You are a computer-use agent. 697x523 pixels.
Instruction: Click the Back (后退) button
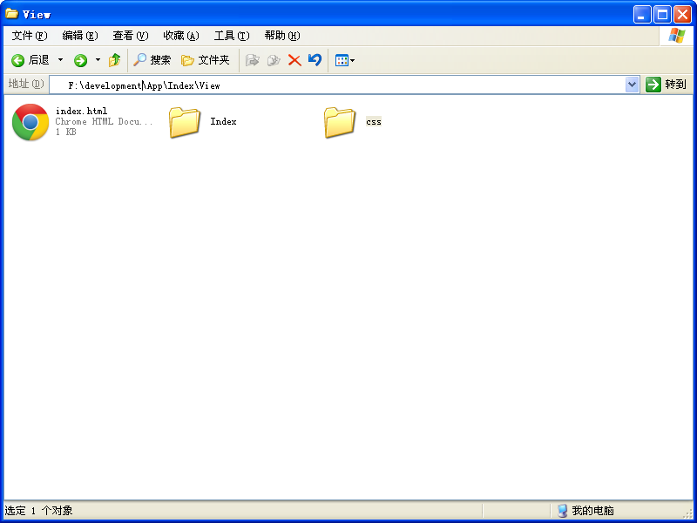tap(30, 60)
